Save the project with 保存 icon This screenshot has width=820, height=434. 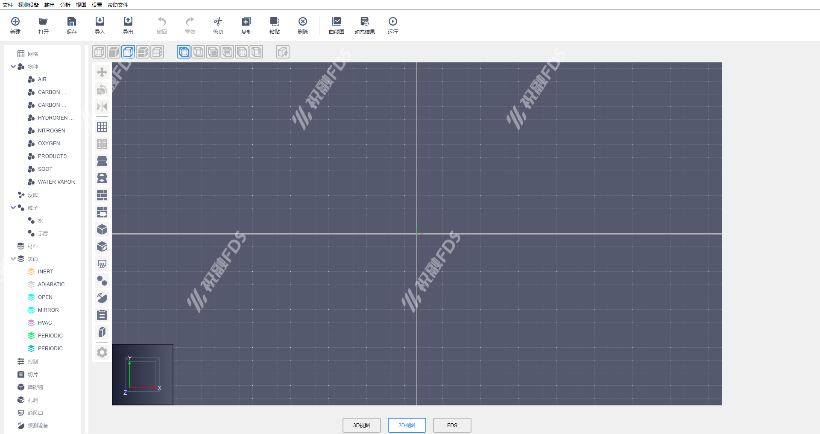click(x=72, y=26)
